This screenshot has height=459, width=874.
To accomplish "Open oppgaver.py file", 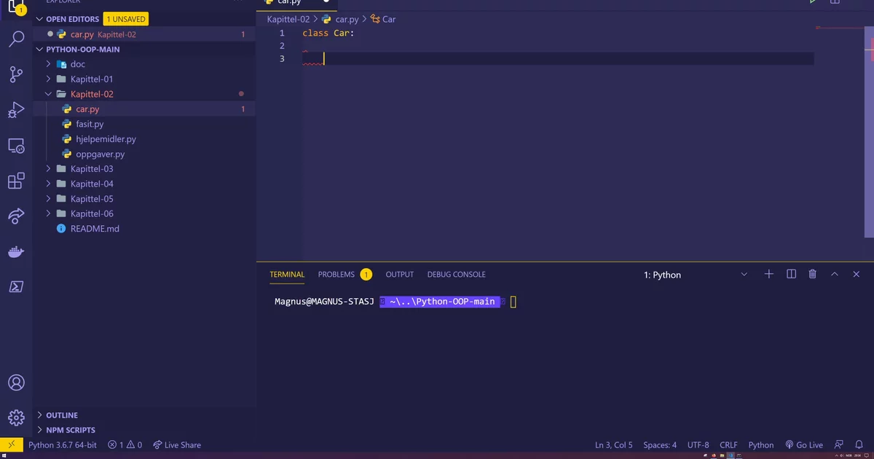I will coord(100,154).
